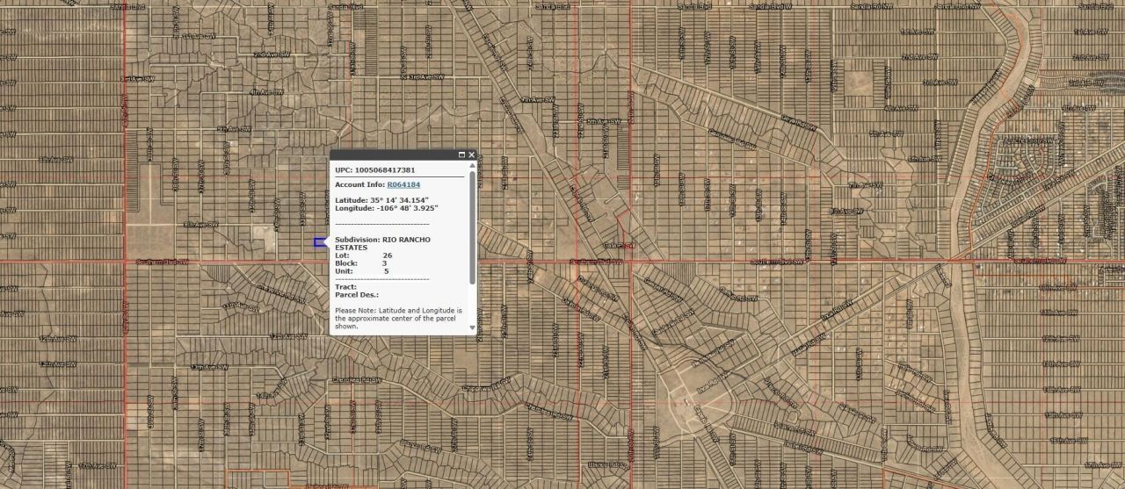Select the blue highlighted parcel on map

320,242
